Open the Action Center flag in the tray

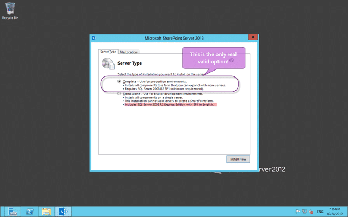298,212
